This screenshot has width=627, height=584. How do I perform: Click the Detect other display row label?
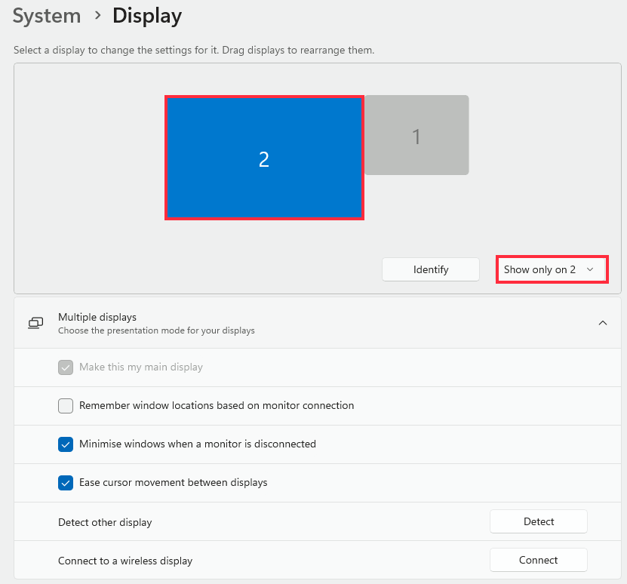point(105,522)
